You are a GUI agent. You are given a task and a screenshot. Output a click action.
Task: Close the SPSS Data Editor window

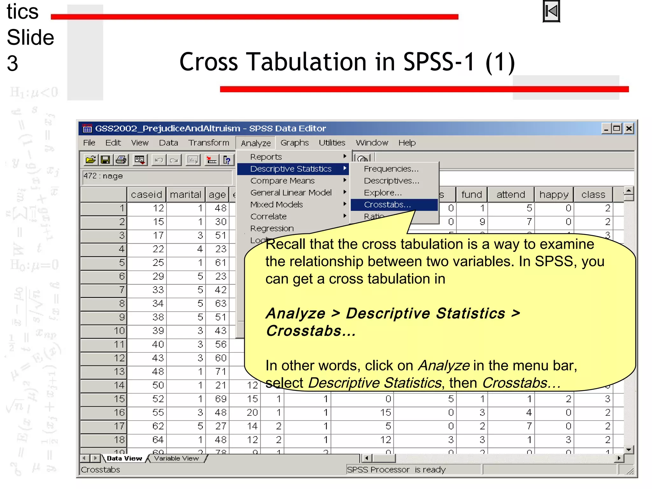pos(629,129)
